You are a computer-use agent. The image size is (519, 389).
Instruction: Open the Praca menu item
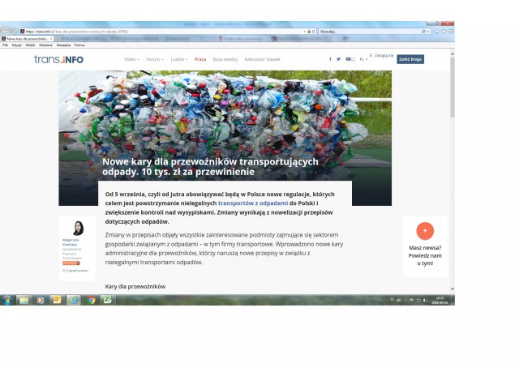[x=200, y=59]
